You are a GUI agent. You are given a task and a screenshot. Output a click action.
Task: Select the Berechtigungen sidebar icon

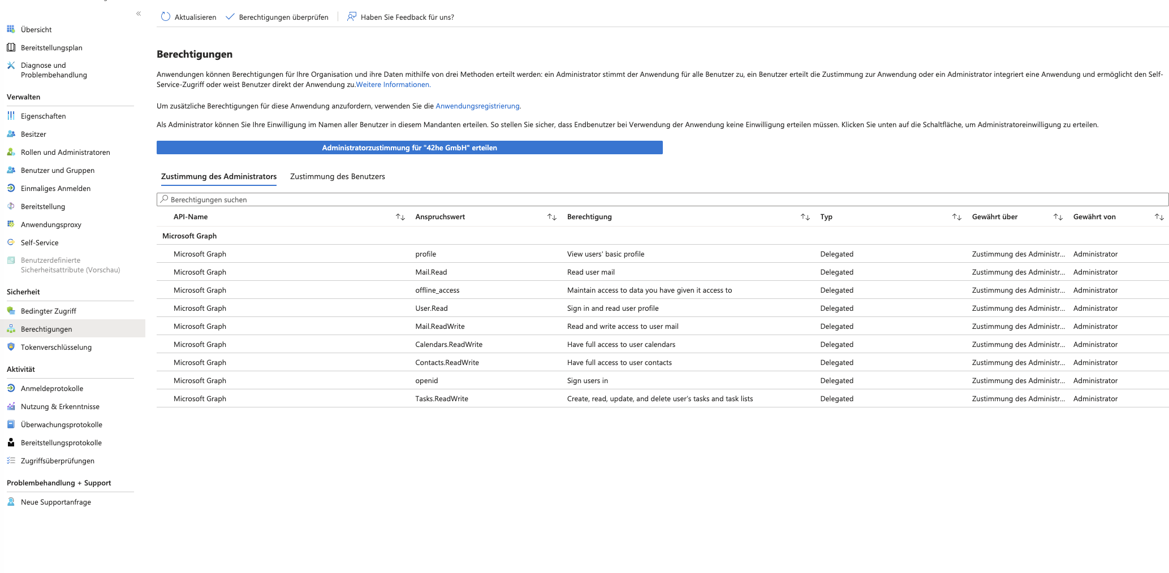(x=11, y=328)
